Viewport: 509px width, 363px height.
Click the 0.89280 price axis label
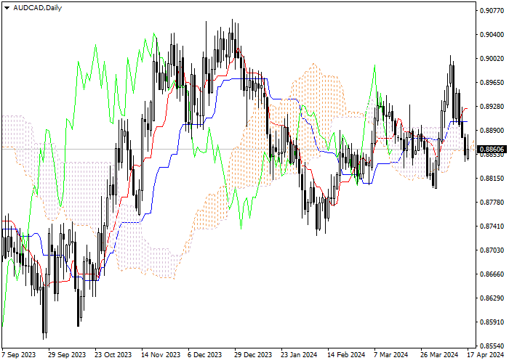pyautogui.click(x=492, y=107)
